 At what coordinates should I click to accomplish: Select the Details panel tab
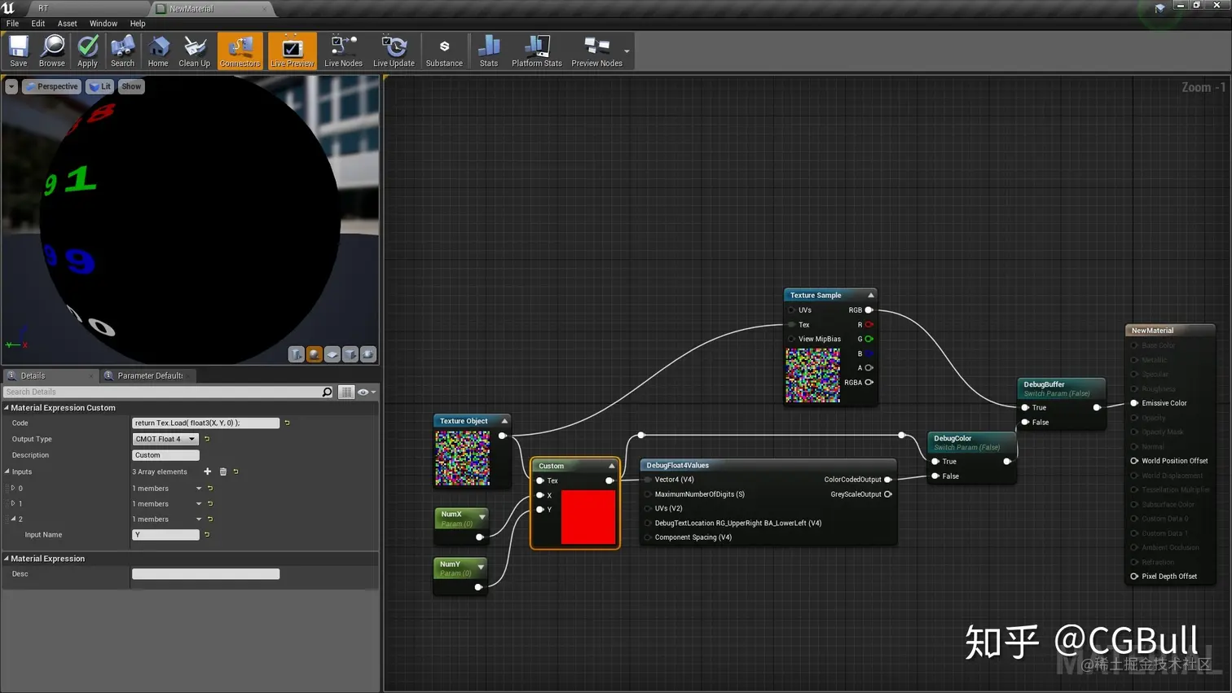click(x=49, y=375)
